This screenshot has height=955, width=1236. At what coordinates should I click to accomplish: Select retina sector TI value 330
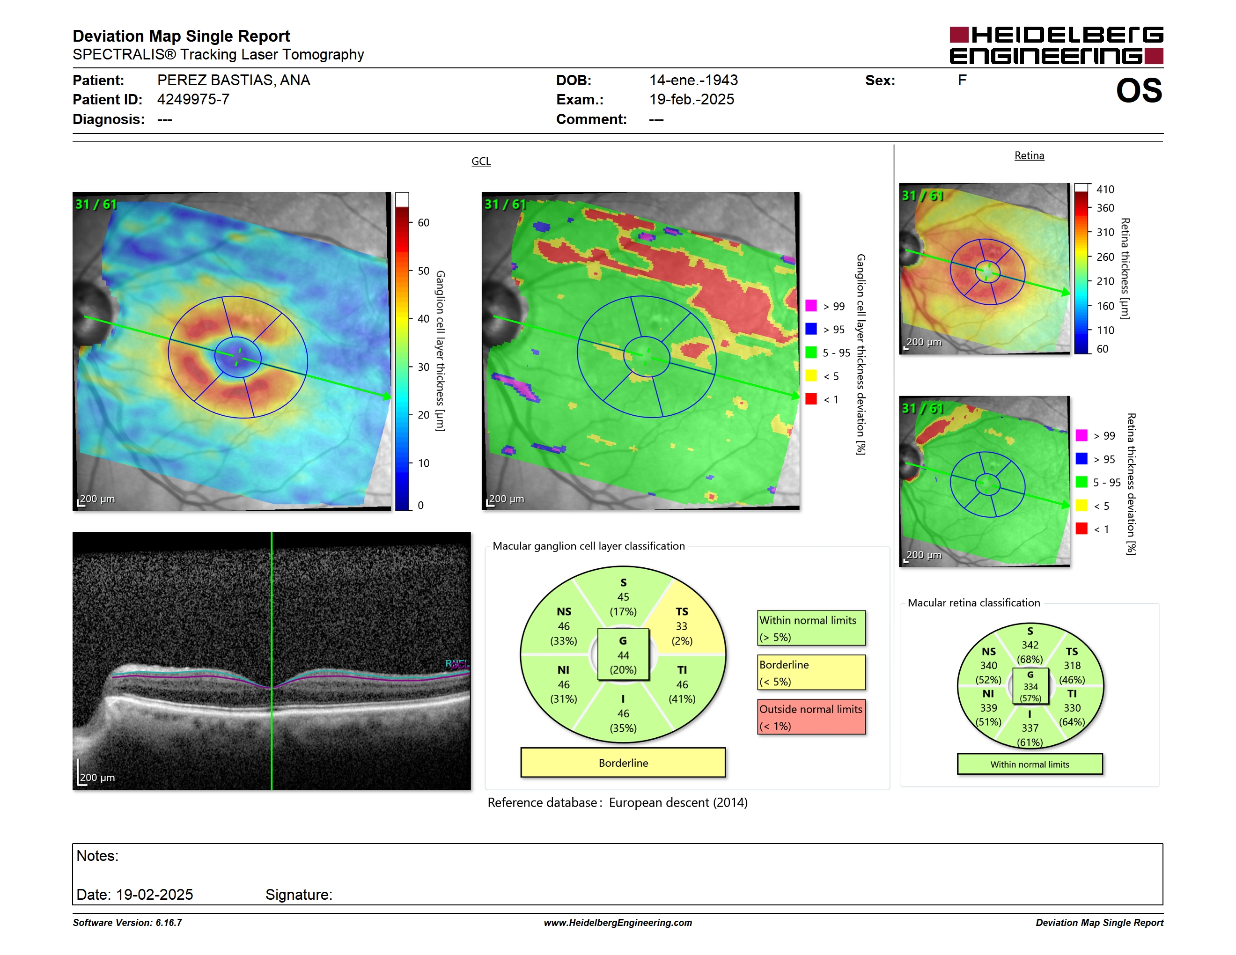click(x=1072, y=708)
